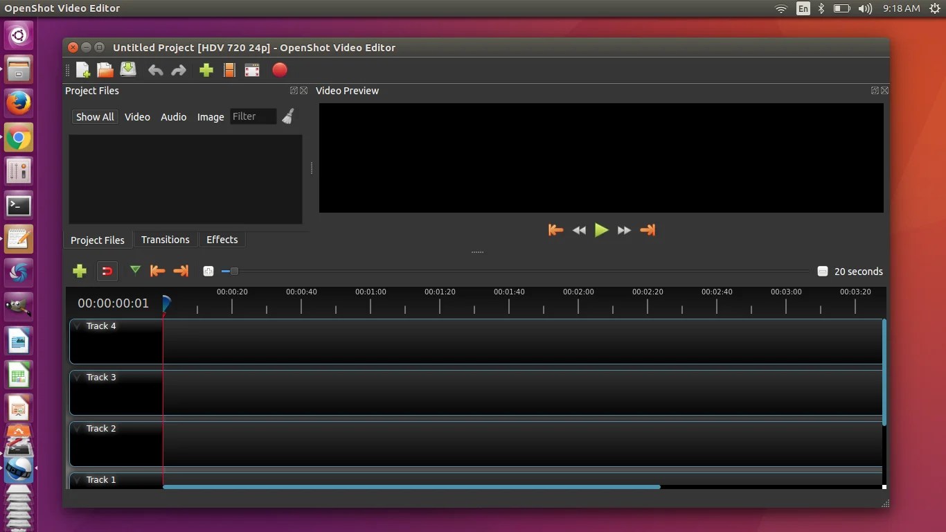Open the Import Files icon
The width and height of the screenshot is (946, 532).
click(x=206, y=70)
